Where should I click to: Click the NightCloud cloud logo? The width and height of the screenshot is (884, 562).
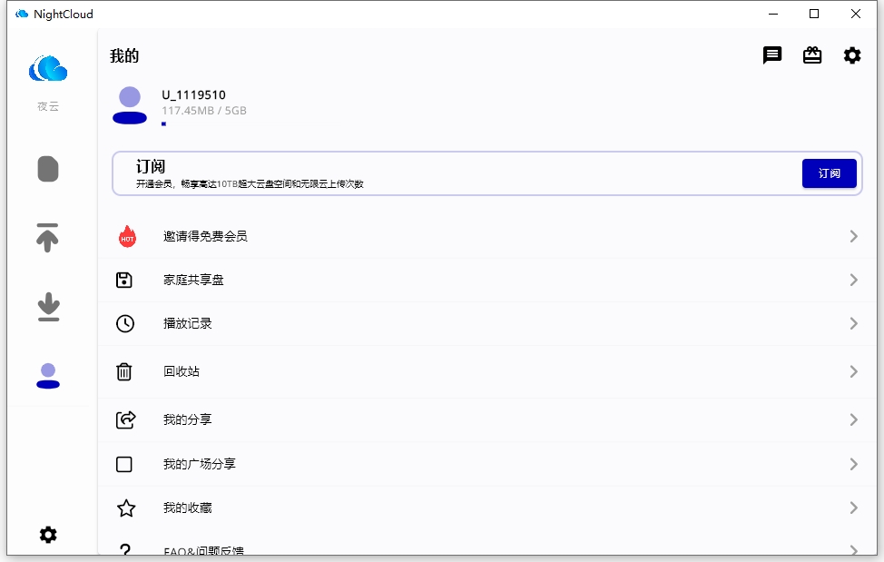(47, 67)
